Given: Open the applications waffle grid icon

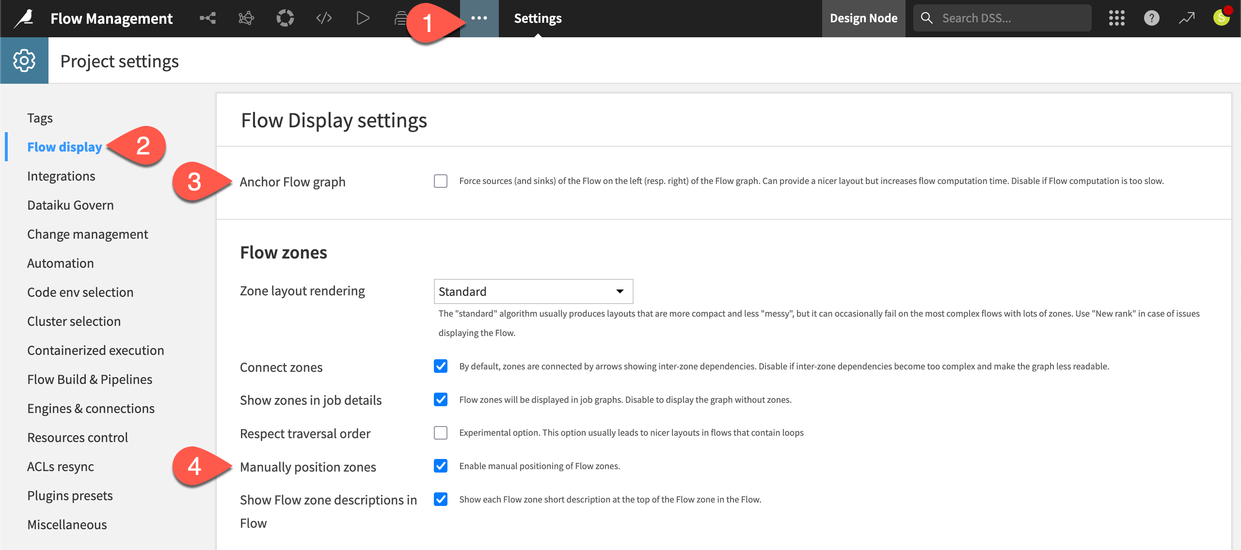Looking at the screenshot, I should 1117,18.
